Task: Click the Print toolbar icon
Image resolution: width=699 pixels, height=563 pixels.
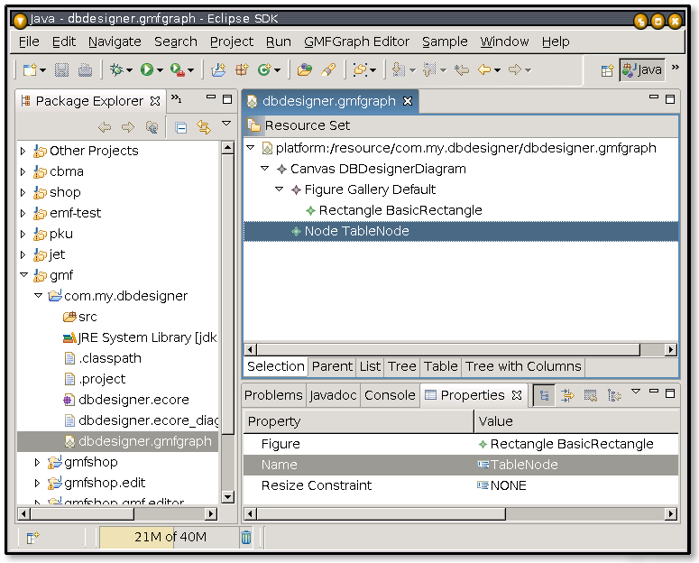Action: click(x=85, y=69)
